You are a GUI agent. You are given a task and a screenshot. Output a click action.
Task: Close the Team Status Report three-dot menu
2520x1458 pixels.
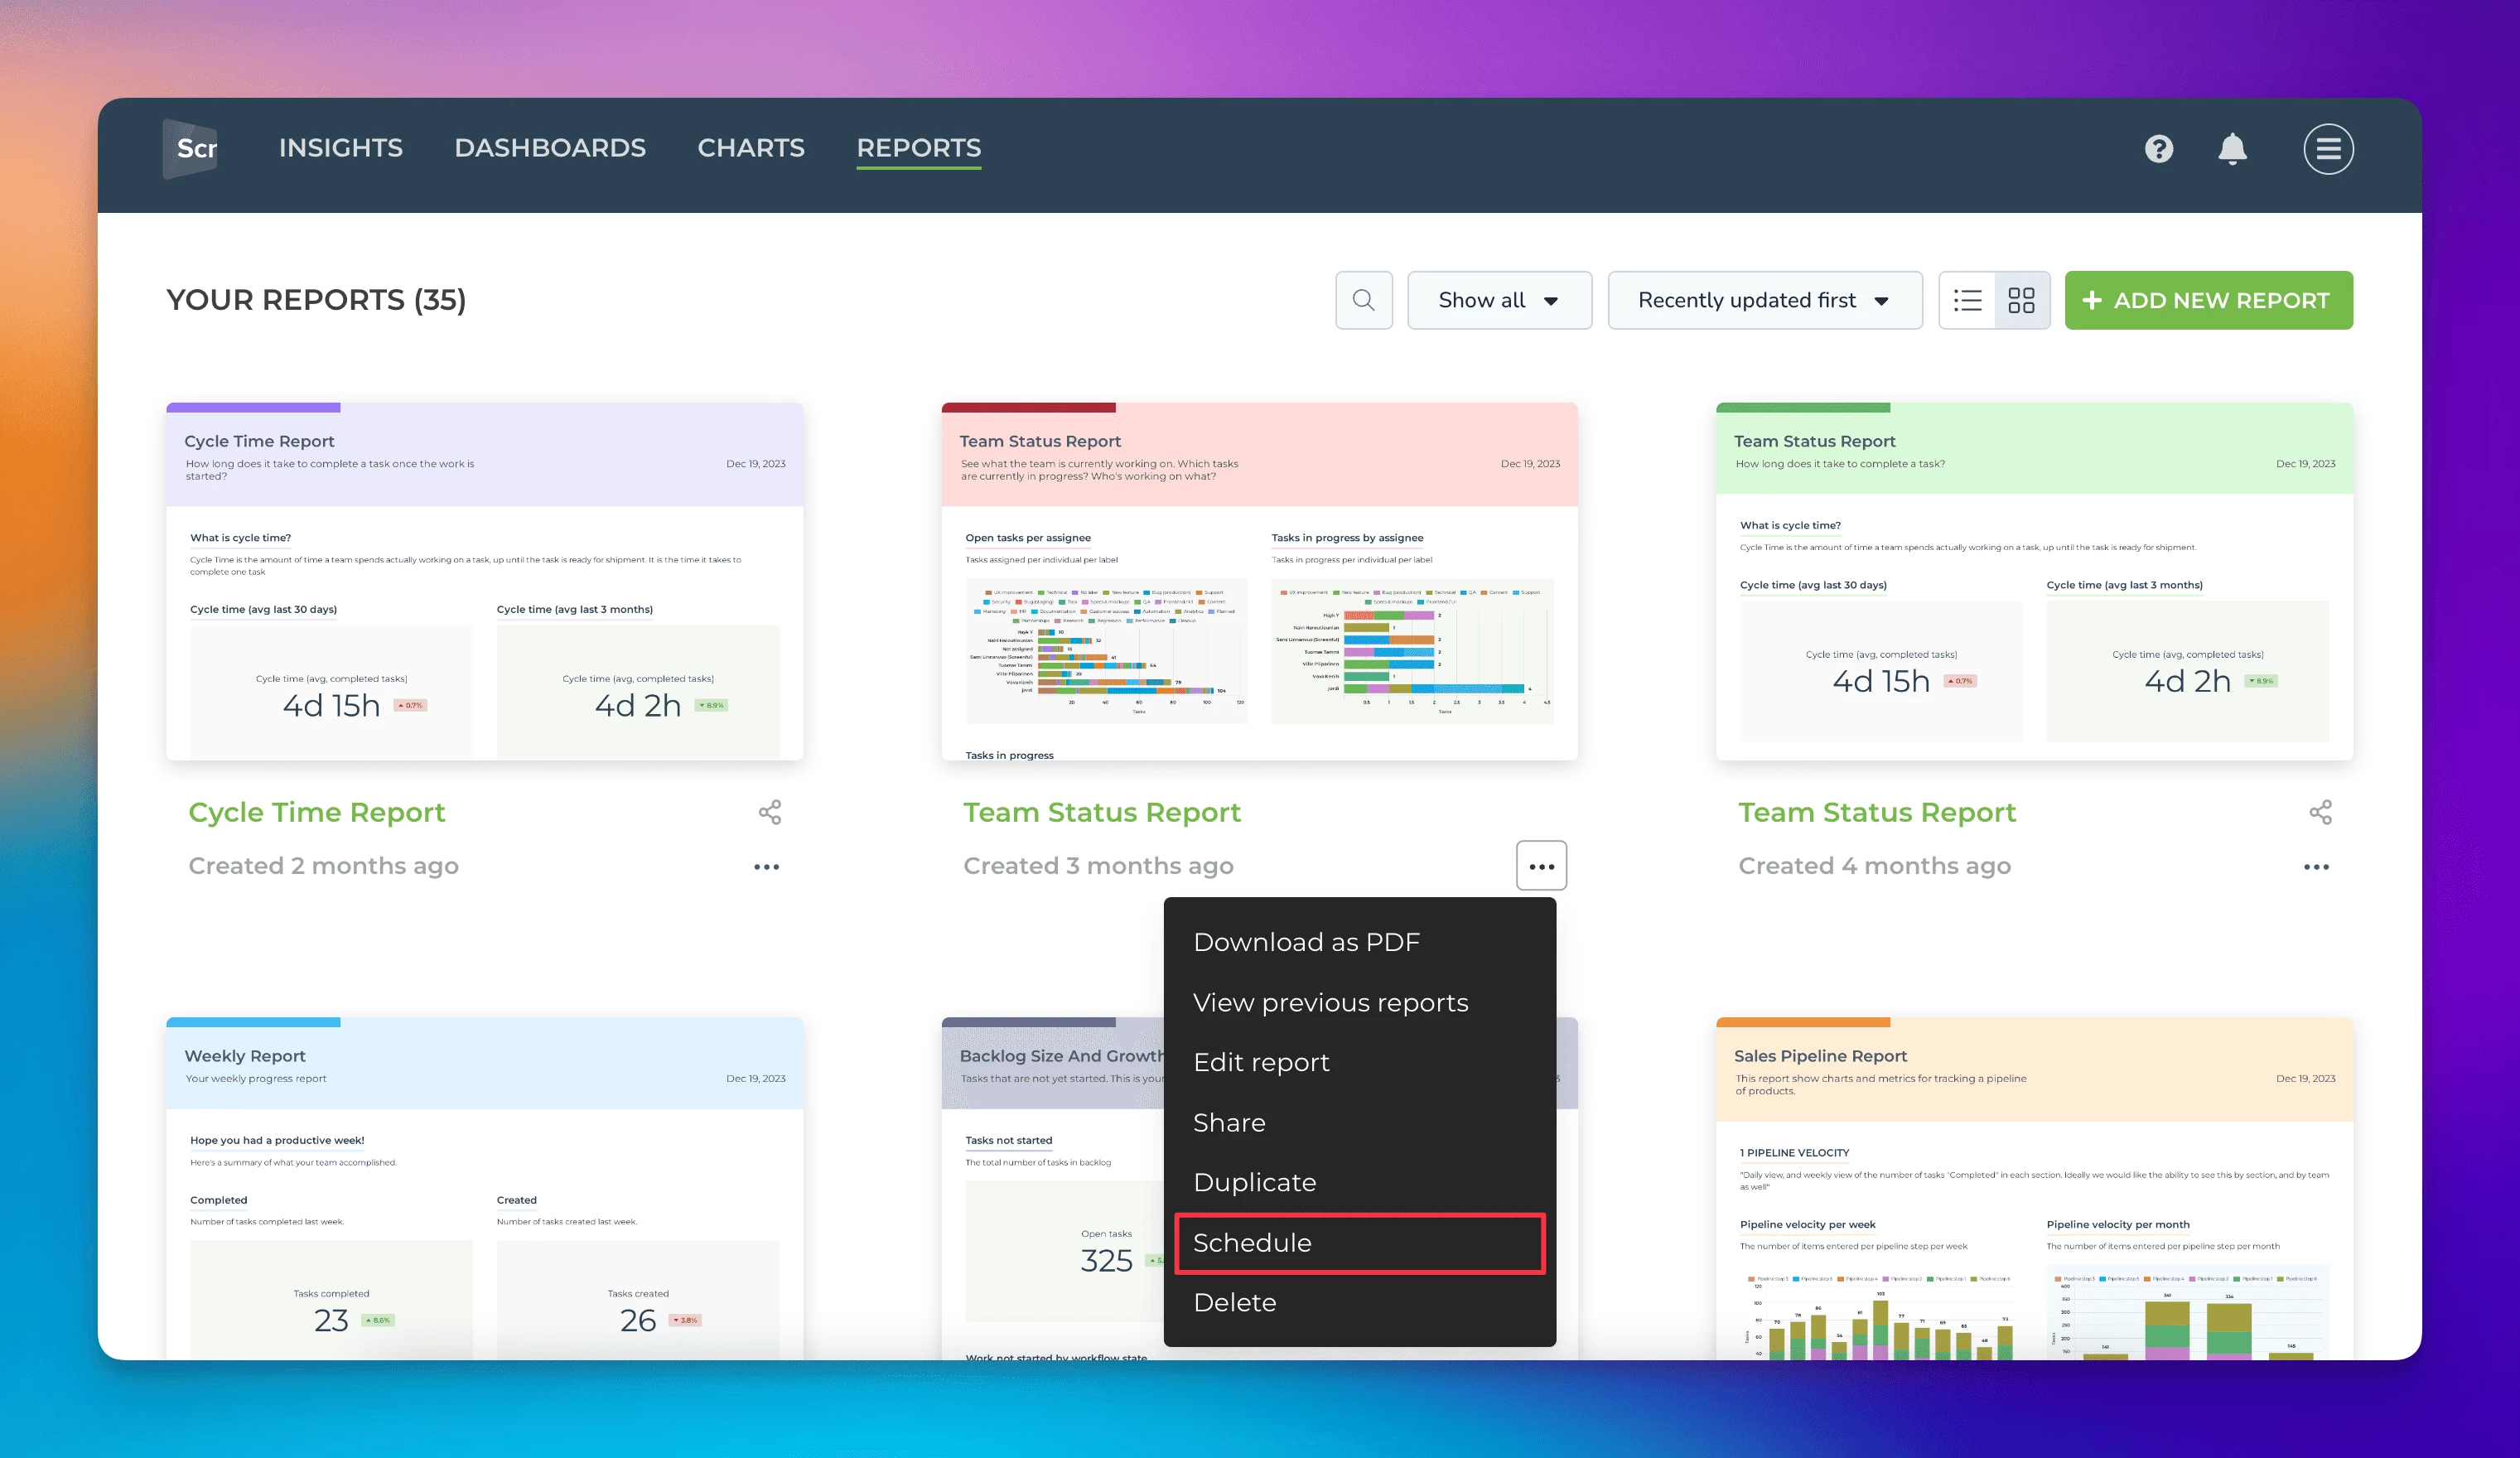click(1541, 866)
